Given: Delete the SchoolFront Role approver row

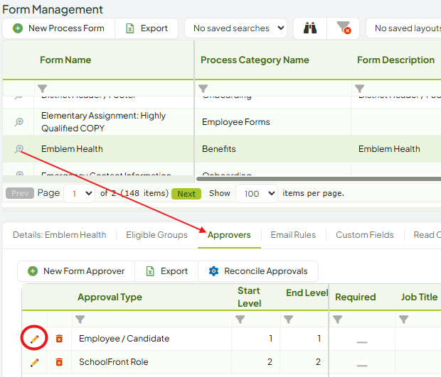Looking at the screenshot, I should coord(59,362).
